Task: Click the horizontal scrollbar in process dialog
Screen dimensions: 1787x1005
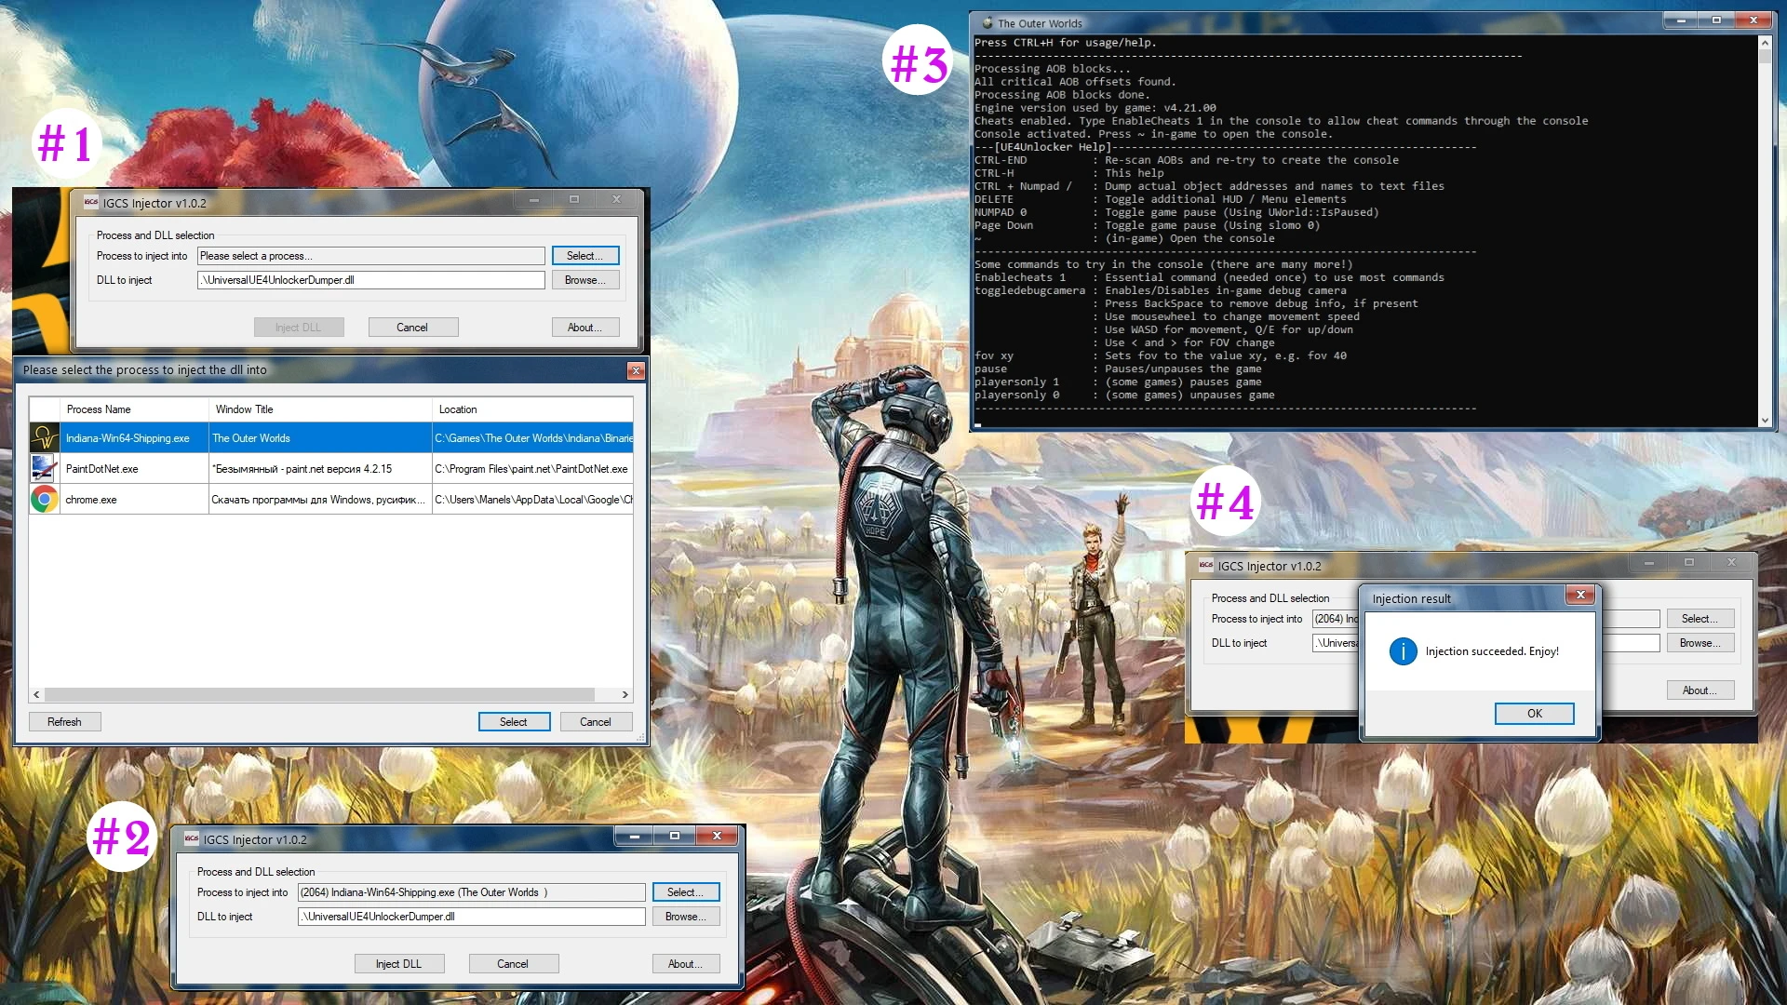Action: coord(326,694)
